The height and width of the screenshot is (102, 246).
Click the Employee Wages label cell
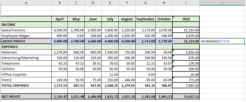[x=26, y=36]
